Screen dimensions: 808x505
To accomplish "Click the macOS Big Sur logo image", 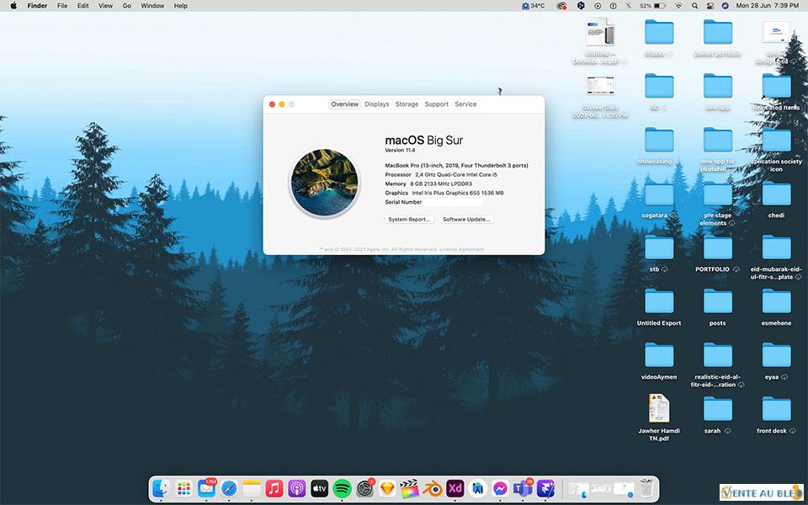I will [324, 183].
